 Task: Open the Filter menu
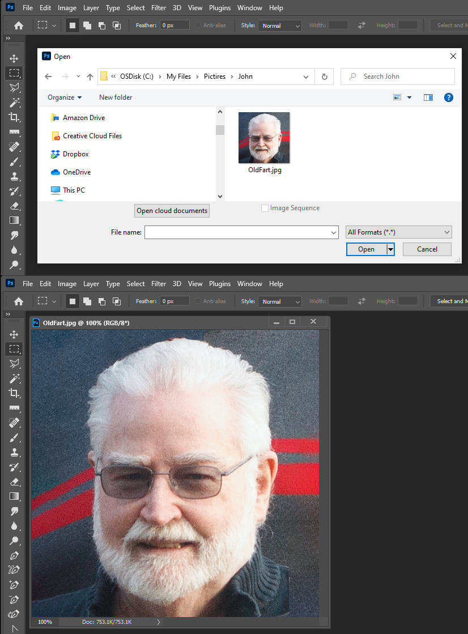click(x=158, y=7)
